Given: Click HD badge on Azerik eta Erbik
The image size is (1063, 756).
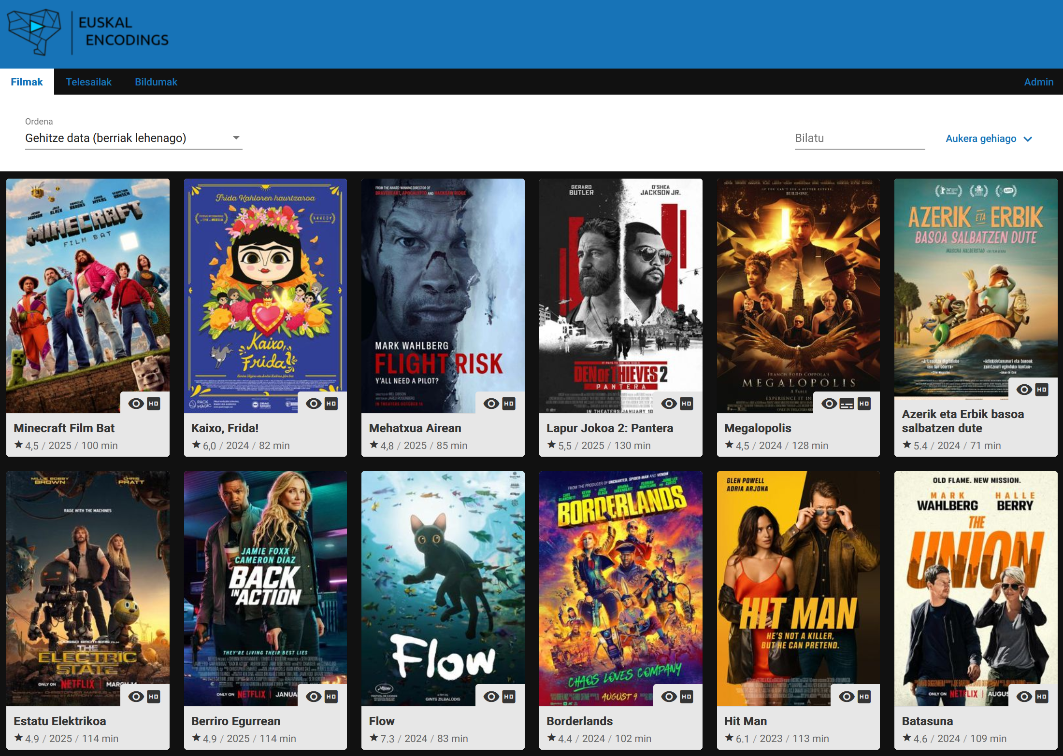Looking at the screenshot, I should (x=1042, y=390).
